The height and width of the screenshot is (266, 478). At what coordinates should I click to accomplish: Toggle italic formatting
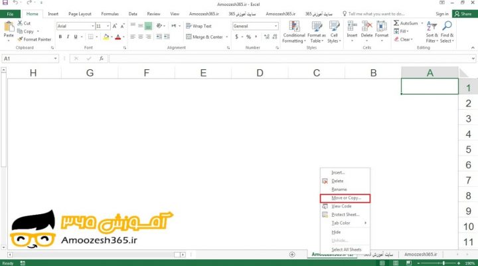[x=68, y=37]
